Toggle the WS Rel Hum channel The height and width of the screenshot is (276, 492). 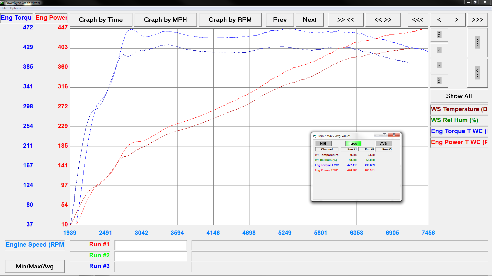click(459, 120)
